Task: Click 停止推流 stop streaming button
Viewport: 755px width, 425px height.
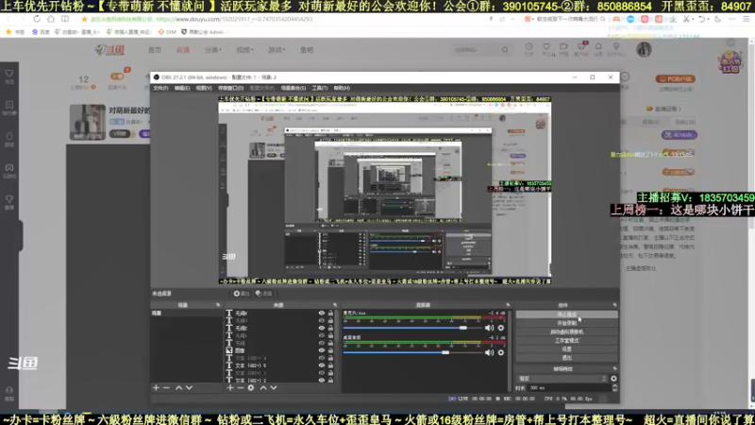Action: [x=567, y=314]
